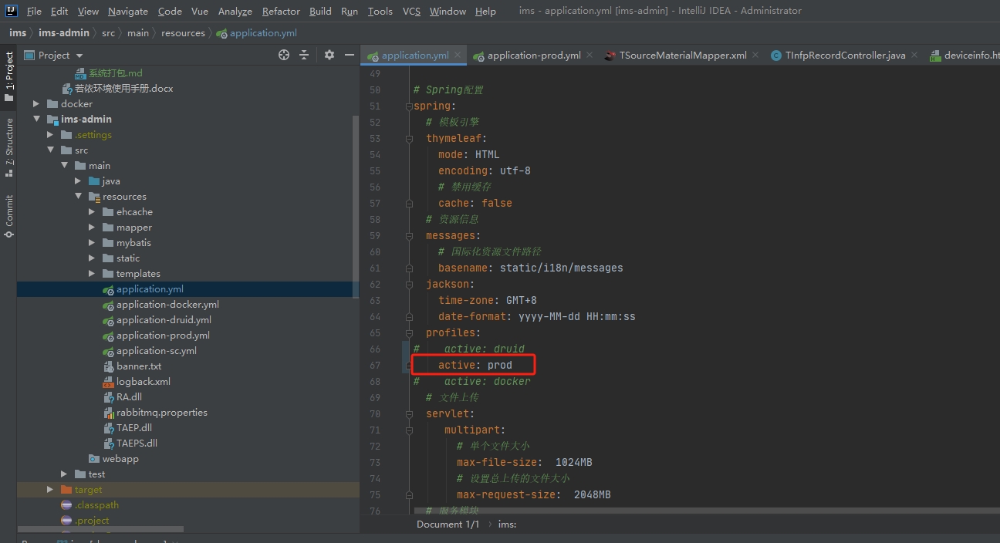Expand the docker folder
1000x543 pixels.
click(36, 104)
